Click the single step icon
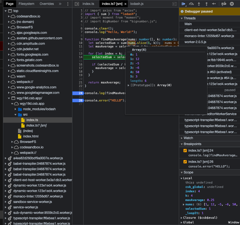This screenshot has width=240, height=225. click(214, 4)
